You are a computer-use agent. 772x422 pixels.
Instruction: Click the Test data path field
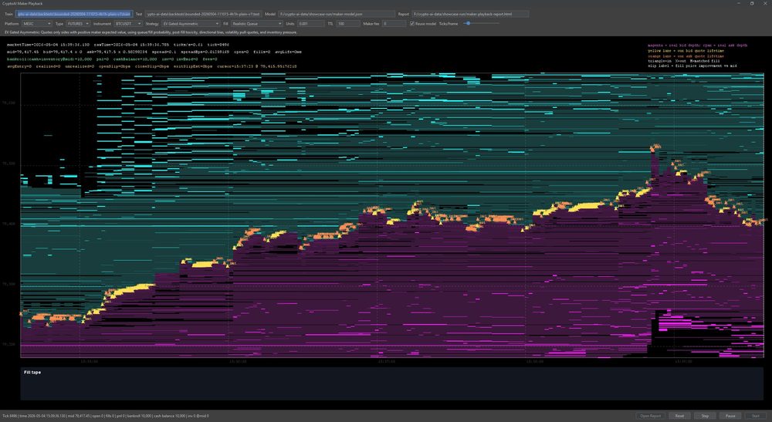(203, 14)
